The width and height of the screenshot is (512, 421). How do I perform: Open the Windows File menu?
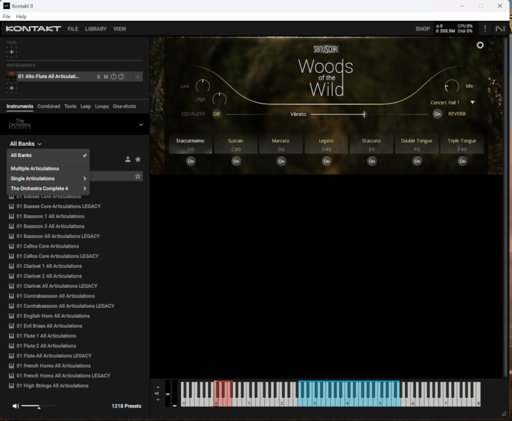pyautogui.click(x=6, y=16)
